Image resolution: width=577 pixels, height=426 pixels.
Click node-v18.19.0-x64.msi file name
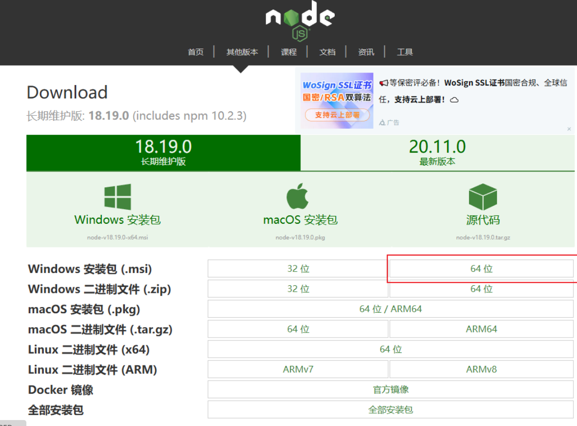(117, 237)
